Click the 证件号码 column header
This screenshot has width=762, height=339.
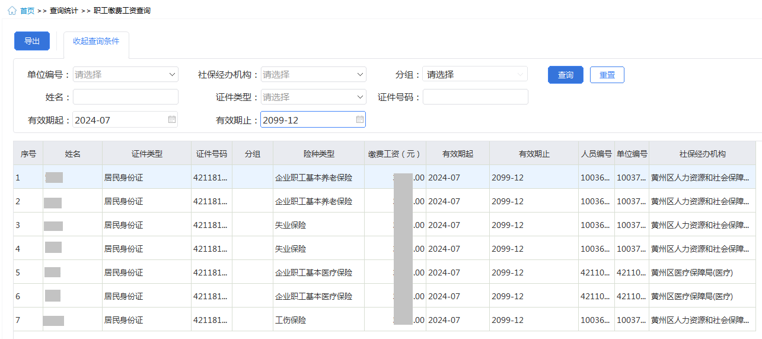[212, 154]
